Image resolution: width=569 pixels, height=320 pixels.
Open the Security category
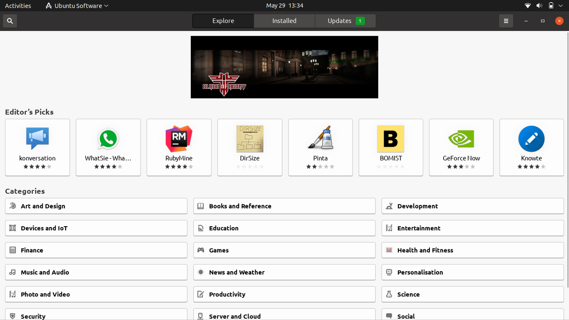96,314
